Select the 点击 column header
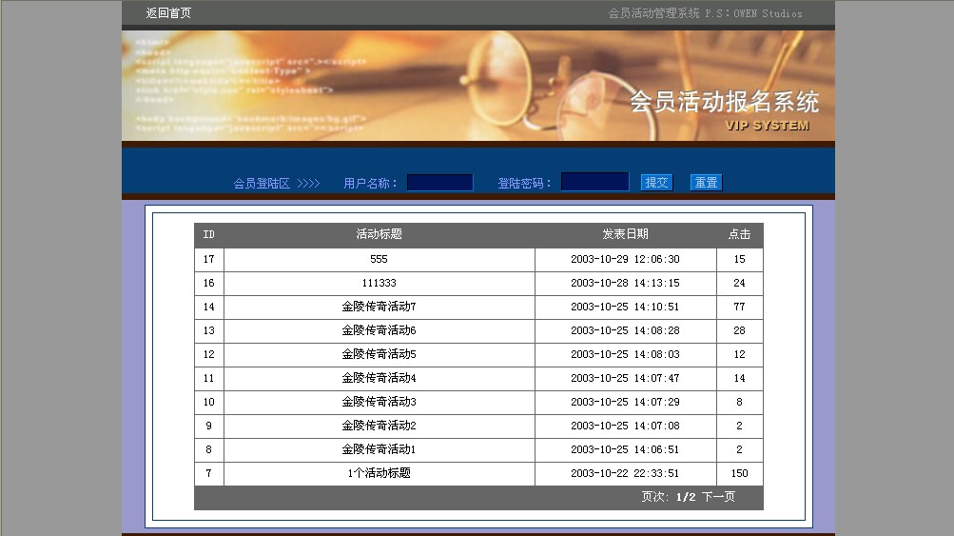 point(739,234)
